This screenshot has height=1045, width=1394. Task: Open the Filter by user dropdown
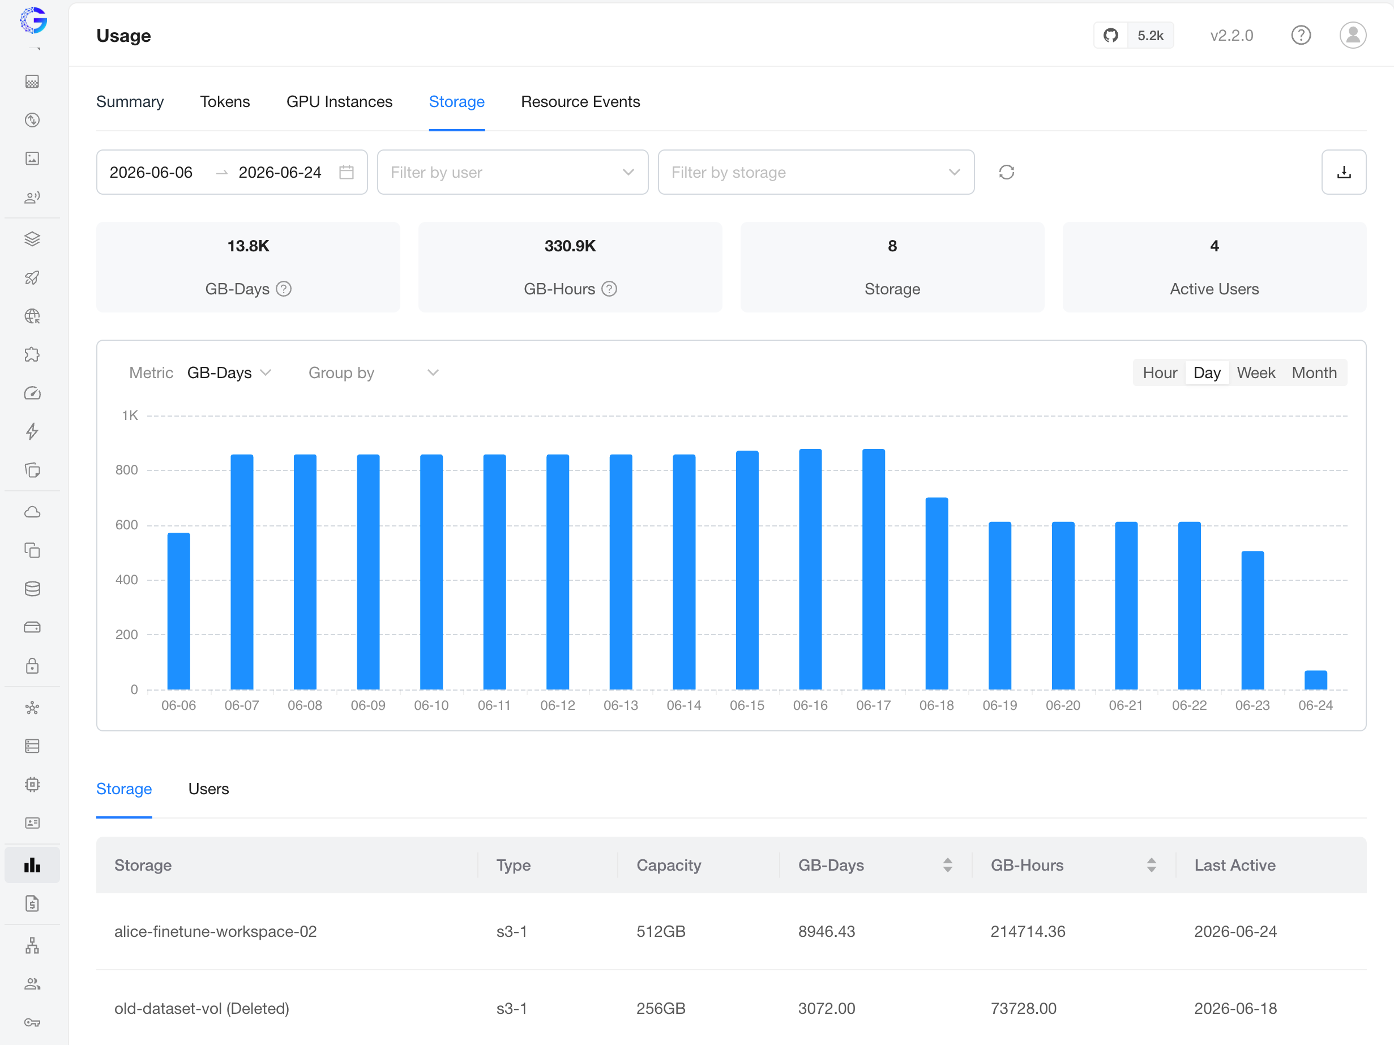pos(512,172)
